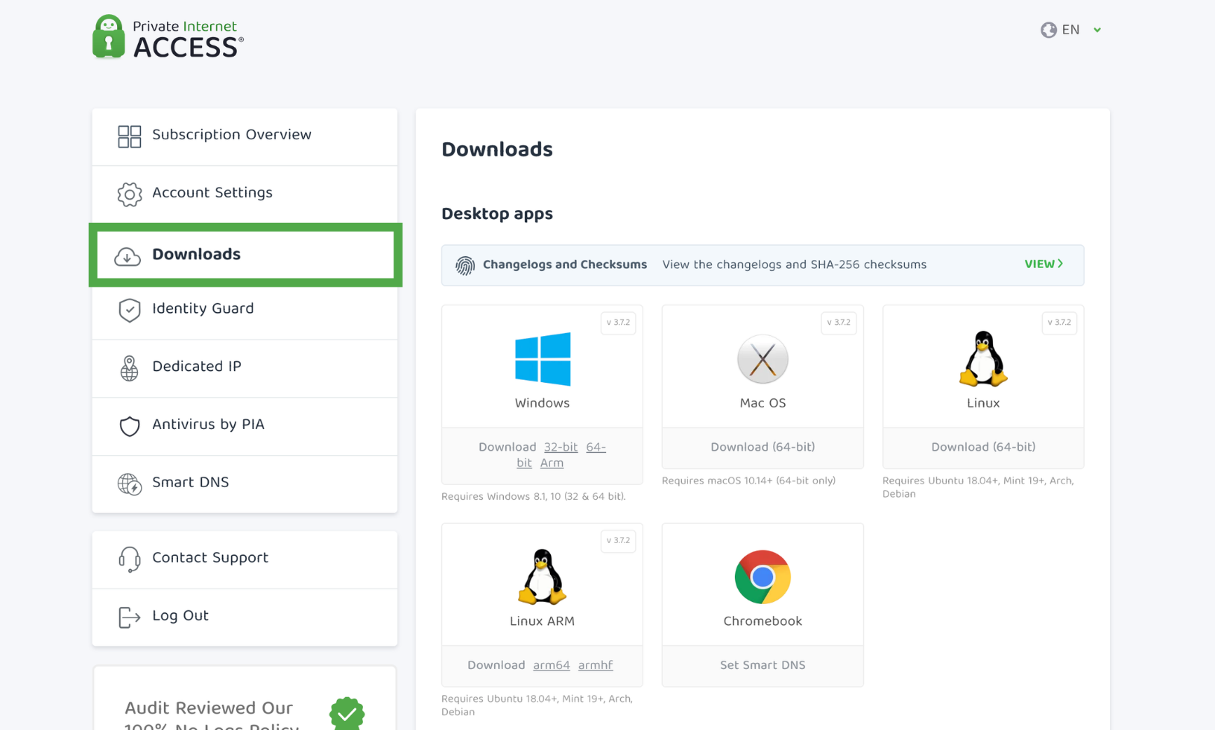
Task: Open the Account Settings menu item
Action: (x=244, y=194)
